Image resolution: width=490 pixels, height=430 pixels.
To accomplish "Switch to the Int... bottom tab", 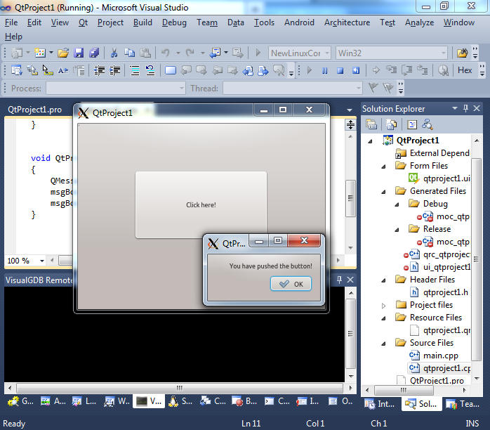I will [380, 404].
